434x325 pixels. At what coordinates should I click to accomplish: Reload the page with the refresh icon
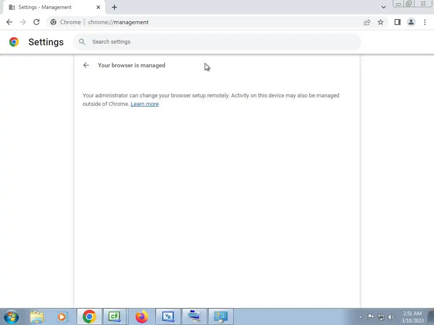36,22
